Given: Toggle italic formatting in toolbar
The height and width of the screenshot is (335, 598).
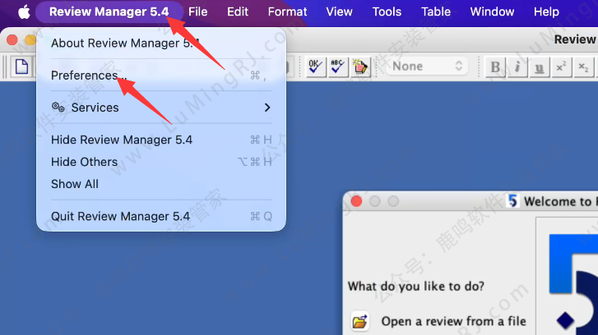Looking at the screenshot, I should pyautogui.click(x=517, y=67).
